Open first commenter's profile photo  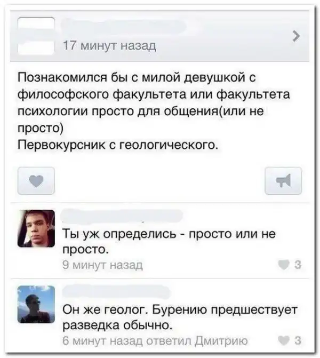[x=36, y=228]
